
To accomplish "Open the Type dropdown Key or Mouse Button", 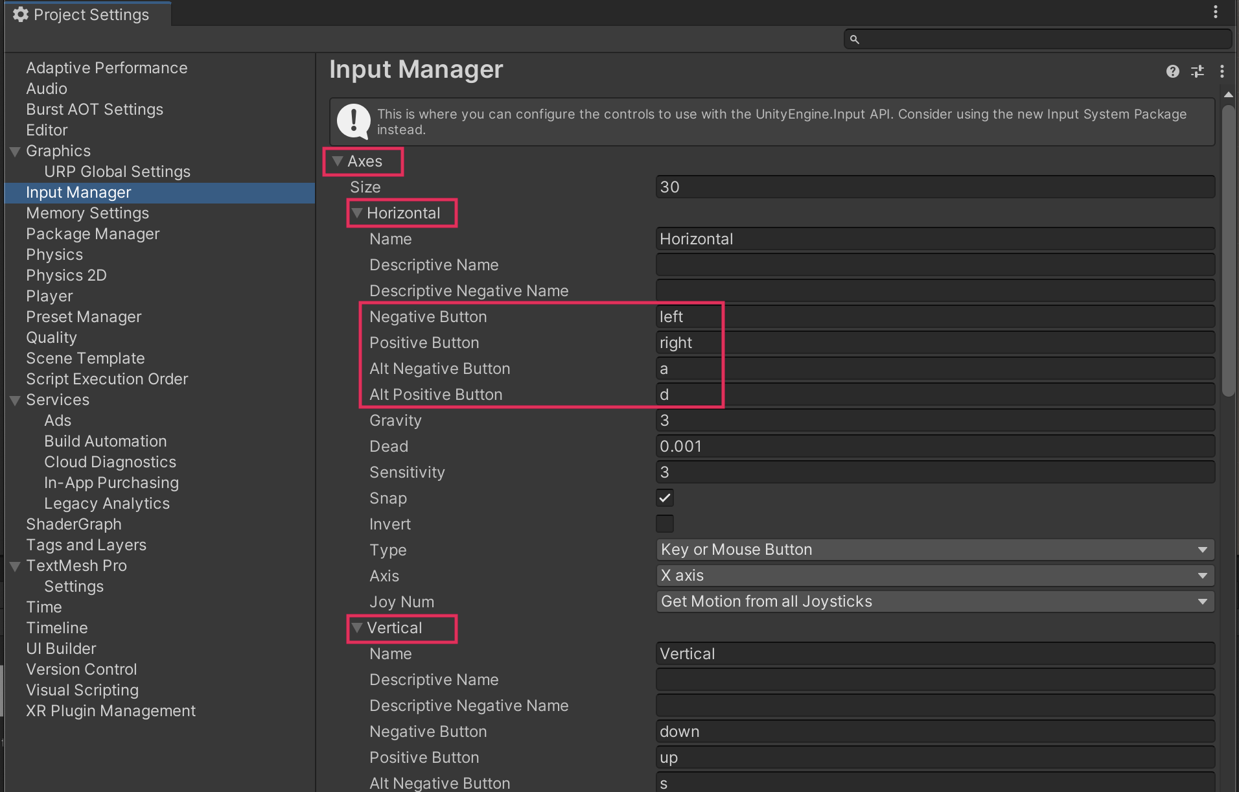I will (x=934, y=550).
